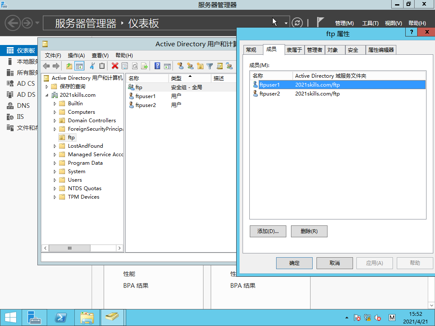Viewport: 435px width, 326px height.
Task: Expand the 保存的查询 tree node
Action: pyautogui.click(x=47, y=87)
